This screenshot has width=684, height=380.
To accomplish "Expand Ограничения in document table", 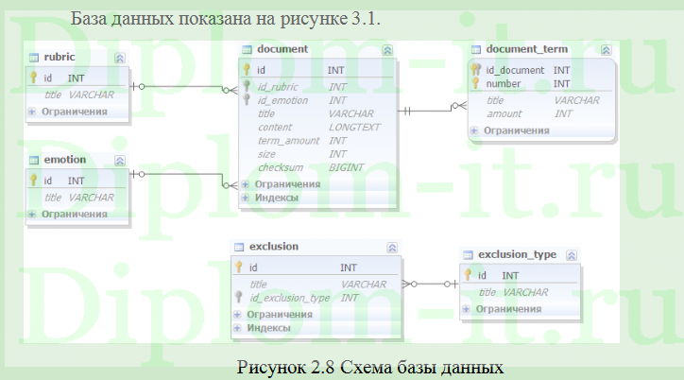I will (245, 184).
